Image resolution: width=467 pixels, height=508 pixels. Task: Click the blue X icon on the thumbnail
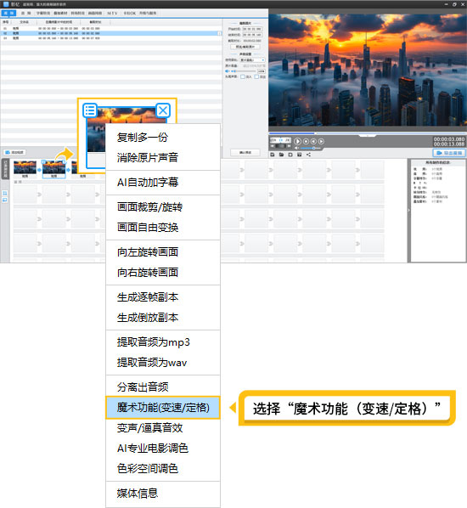click(x=163, y=110)
